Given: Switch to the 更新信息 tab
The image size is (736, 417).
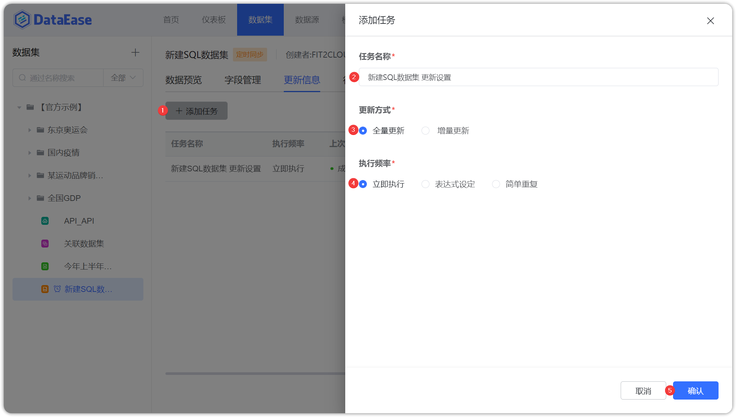Looking at the screenshot, I should (x=302, y=80).
